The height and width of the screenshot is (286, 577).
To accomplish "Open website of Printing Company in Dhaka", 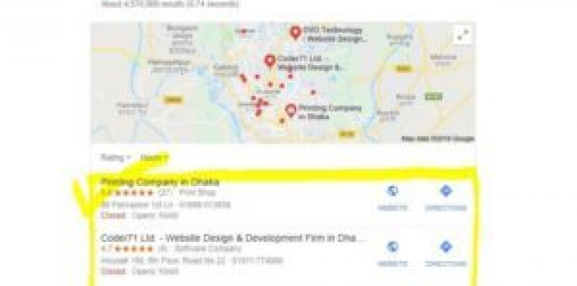I will (x=392, y=198).
